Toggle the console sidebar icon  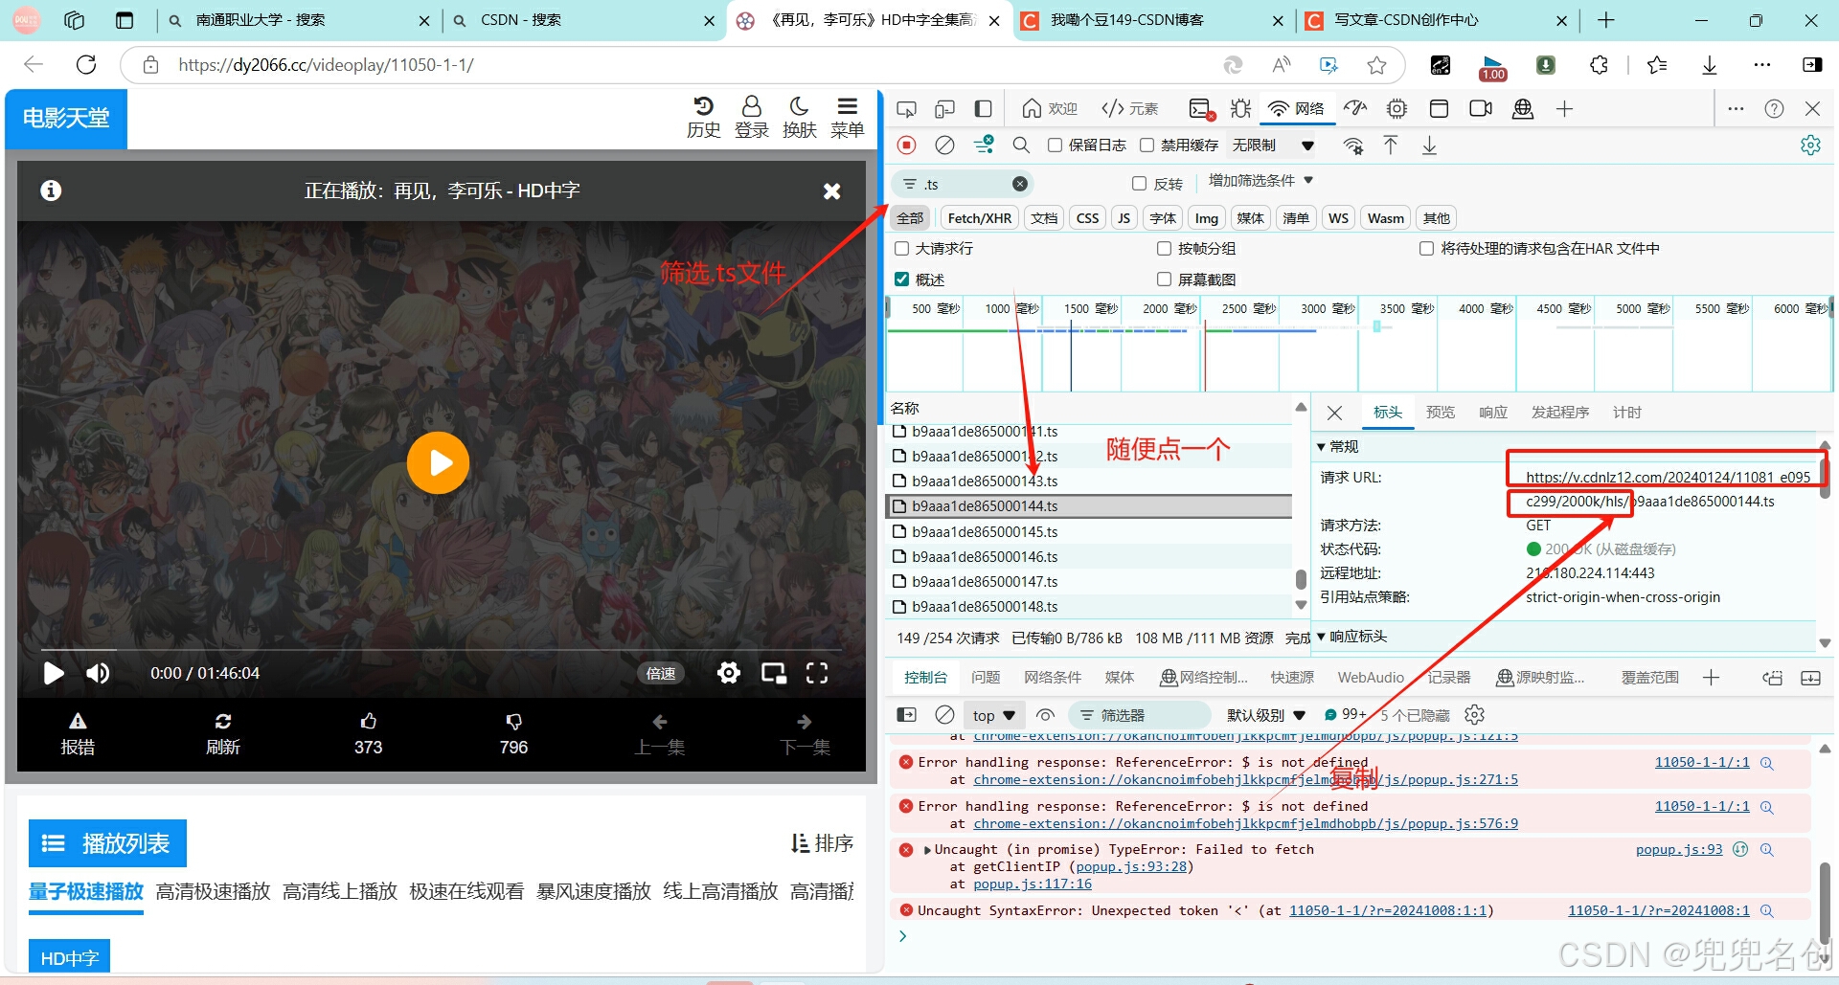[x=906, y=715]
